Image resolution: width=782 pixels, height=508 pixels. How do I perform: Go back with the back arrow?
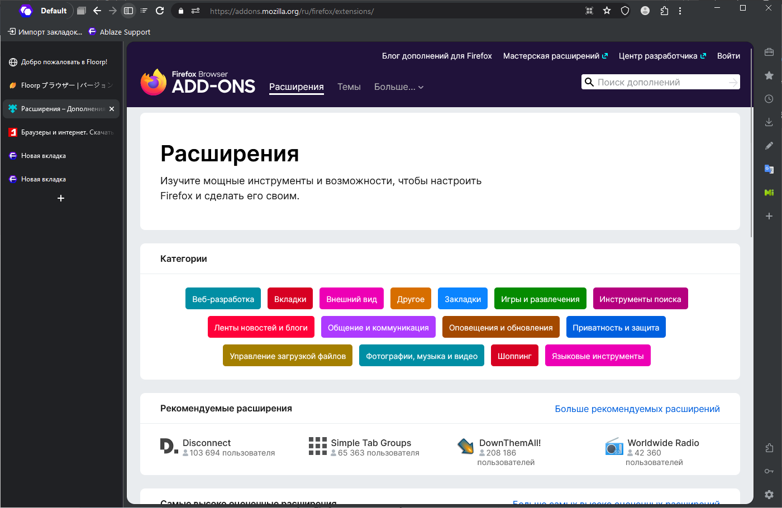(x=97, y=11)
